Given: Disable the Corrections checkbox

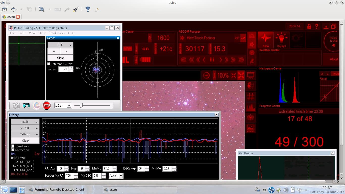Looking at the screenshot, I should click(13, 150).
